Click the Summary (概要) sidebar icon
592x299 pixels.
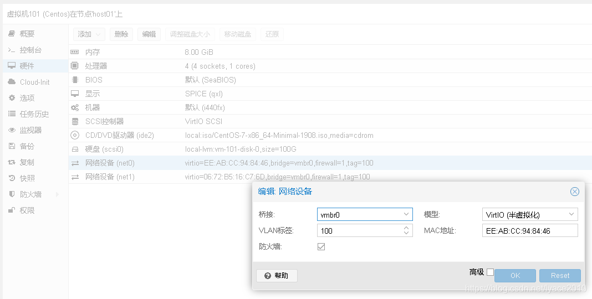(x=12, y=34)
